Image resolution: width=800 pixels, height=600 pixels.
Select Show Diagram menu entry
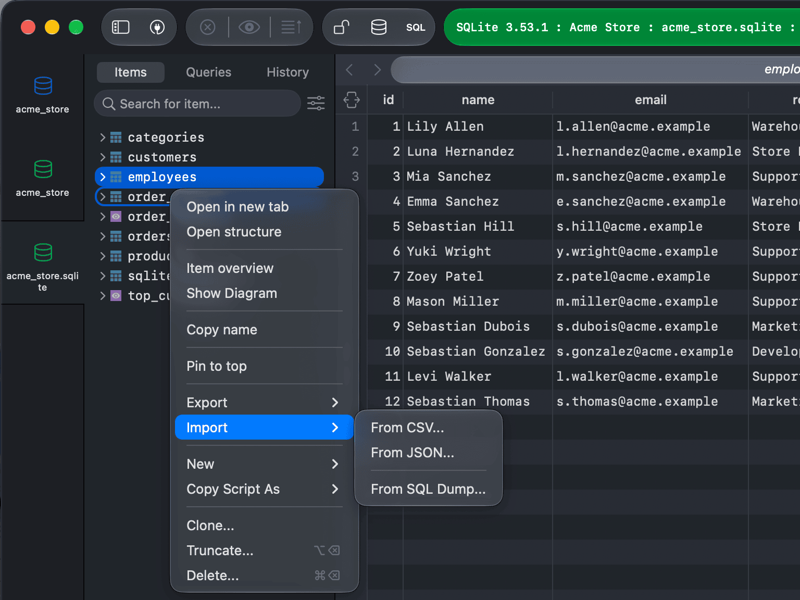pos(265,293)
